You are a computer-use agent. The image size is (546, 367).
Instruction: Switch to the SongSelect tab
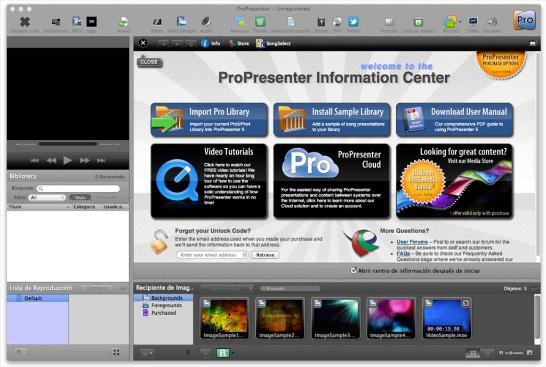(x=273, y=44)
